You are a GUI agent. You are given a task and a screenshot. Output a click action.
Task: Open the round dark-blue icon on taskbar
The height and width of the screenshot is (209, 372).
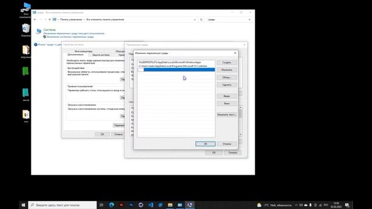[141, 205]
